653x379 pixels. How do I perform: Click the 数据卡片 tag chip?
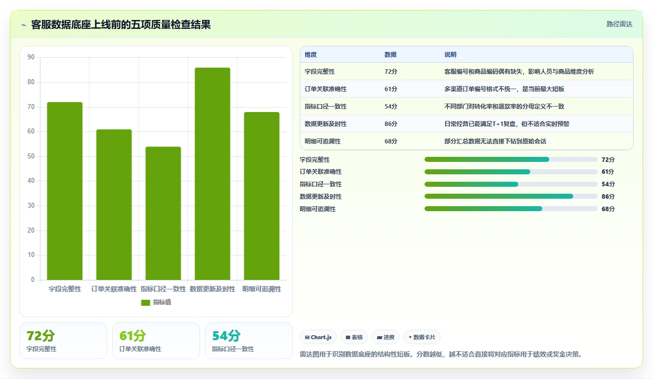point(422,337)
